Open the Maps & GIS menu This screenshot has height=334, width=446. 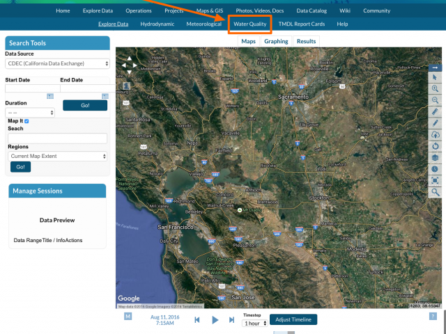pyautogui.click(x=210, y=11)
